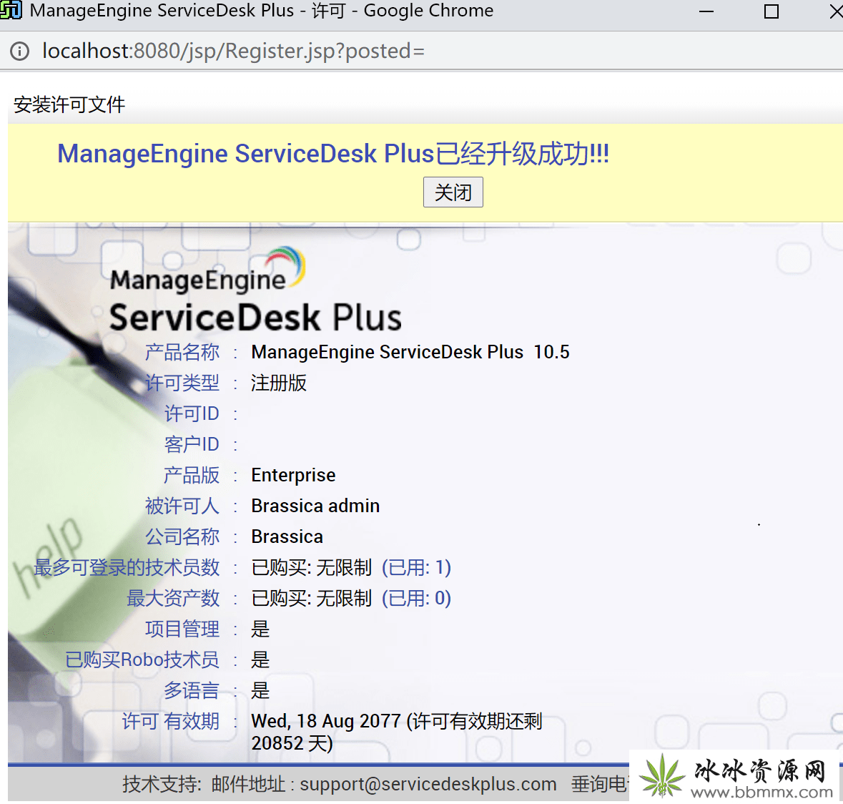Click the 许可 有效期 label
The height and width of the screenshot is (804, 843).
point(171,720)
